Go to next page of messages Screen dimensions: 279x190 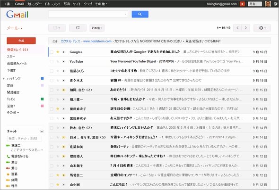(x=246, y=28)
